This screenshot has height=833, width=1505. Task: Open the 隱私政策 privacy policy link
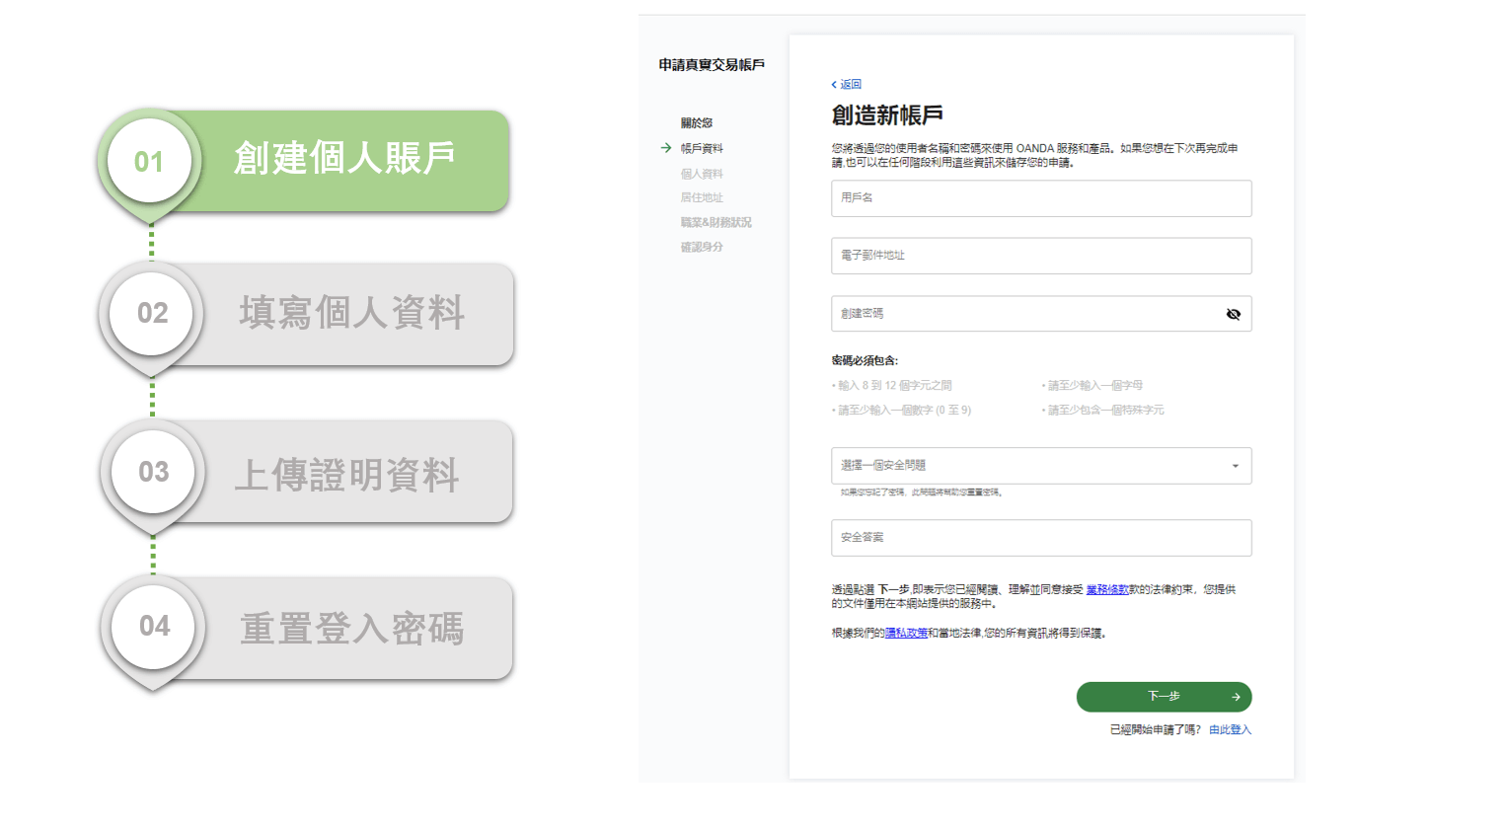click(x=906, y=635)
